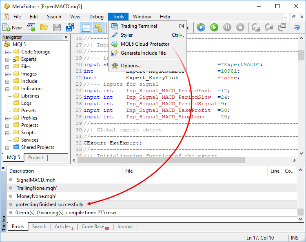Click the Description column header
Image resolution: width=306 pixels, height=242 pixels.
coord(22,171)
